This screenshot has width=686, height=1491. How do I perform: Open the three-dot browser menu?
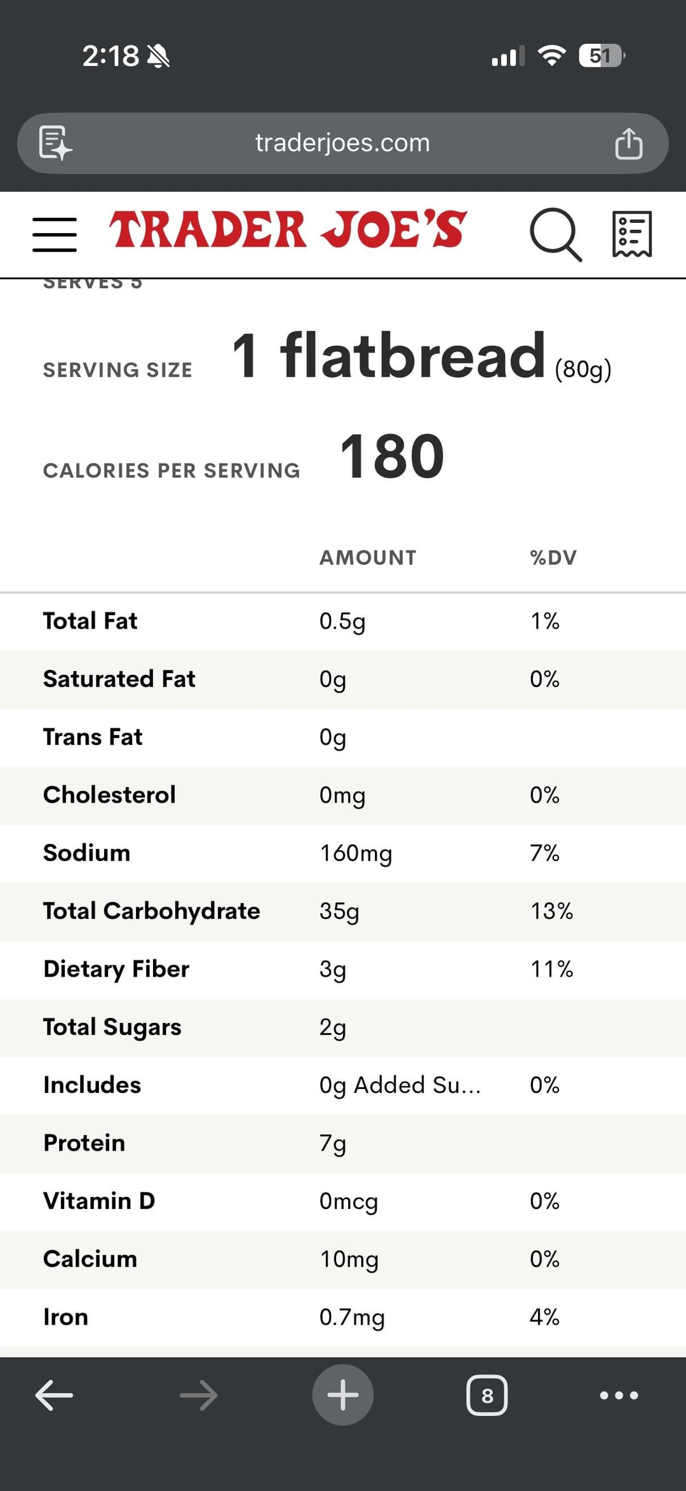[x=619, y=1395]
